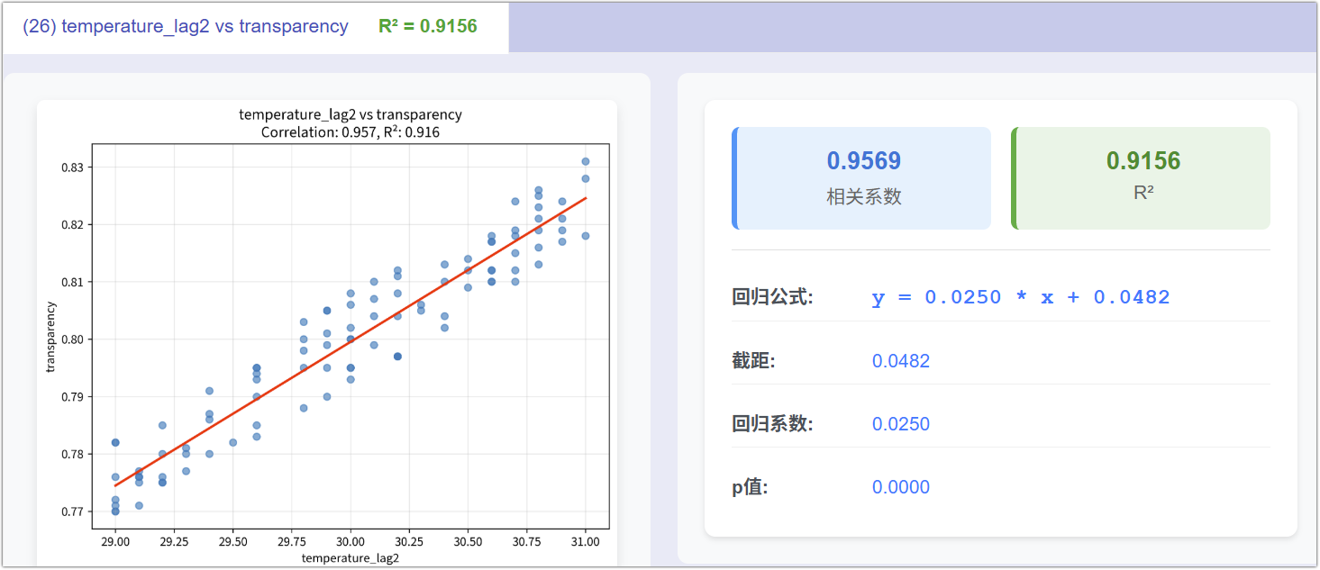
Task: Click the green R² = 0.9156 tab label
Action: [x=428, y=27]
